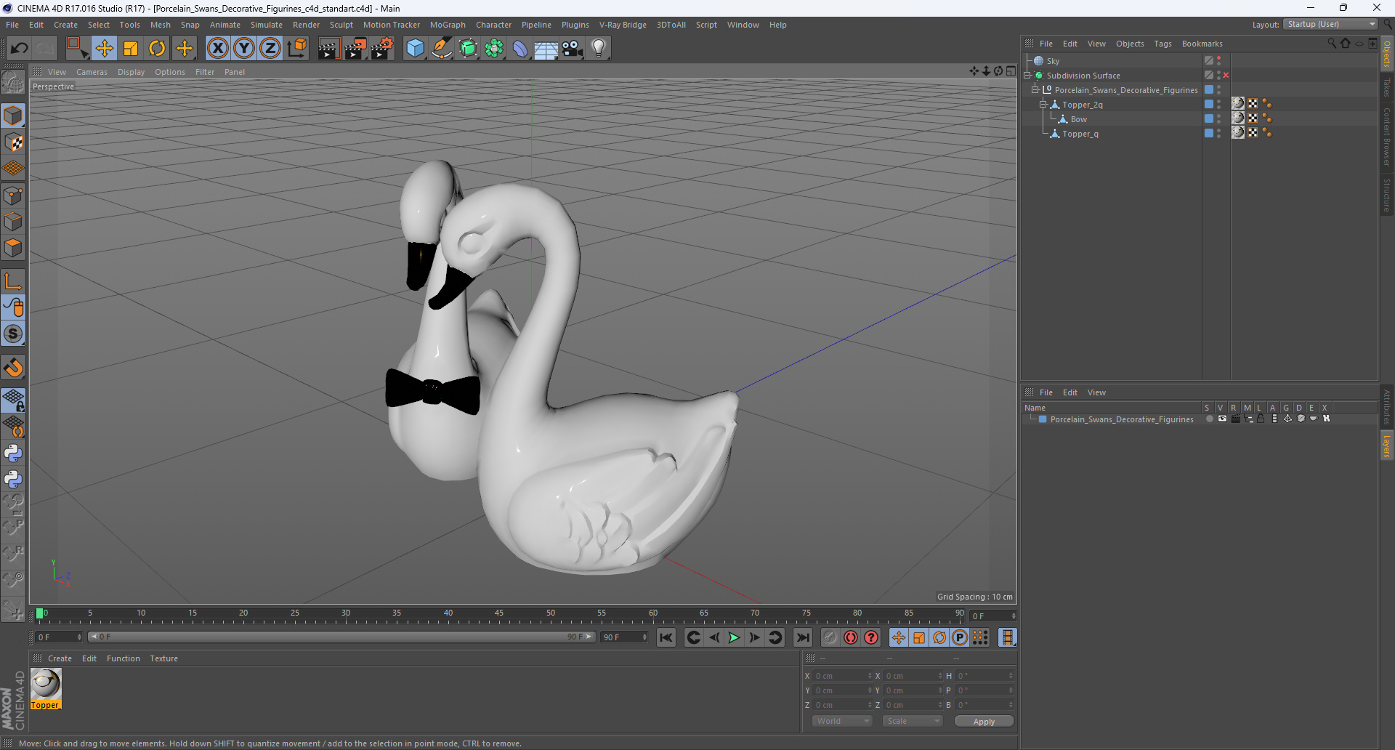Open the Array modeling objects icon
The height and width of the screenshot is (750, 1395).
494,48
